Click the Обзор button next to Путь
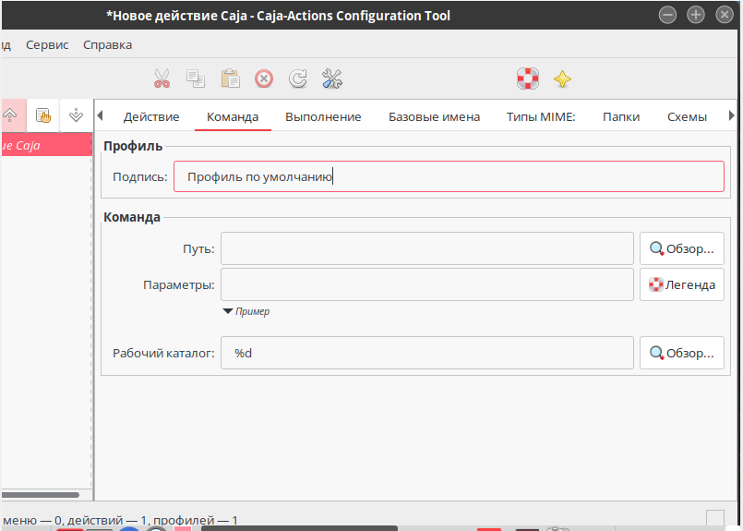743x531 pixels. tap(682, 248)
